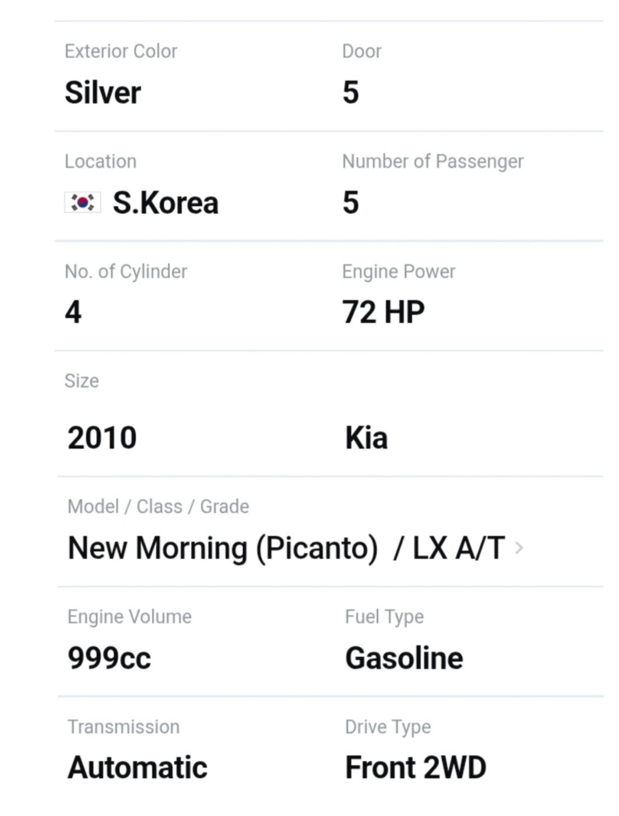Click the Exterior Color label
This screenshot has width=619, height=816.
click(x=121, y=51)
